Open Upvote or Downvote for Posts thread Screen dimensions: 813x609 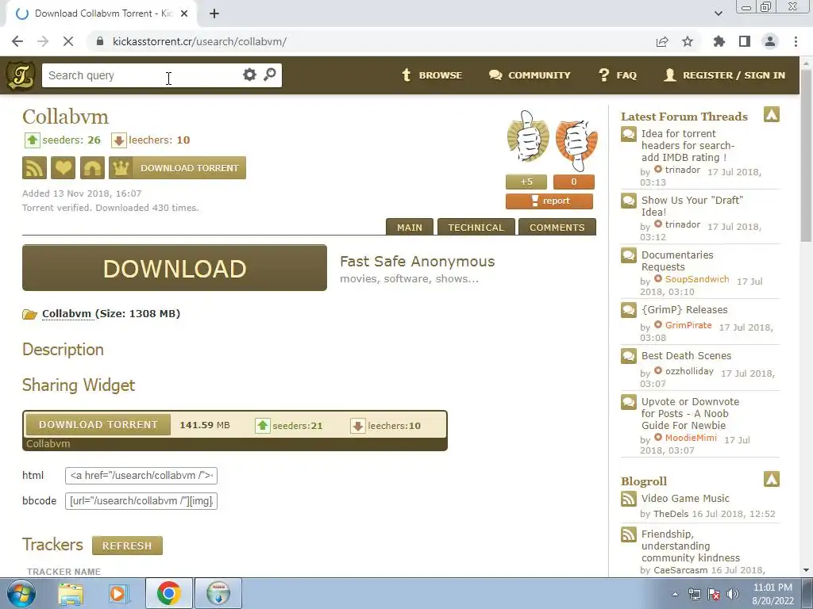[690, 414]
